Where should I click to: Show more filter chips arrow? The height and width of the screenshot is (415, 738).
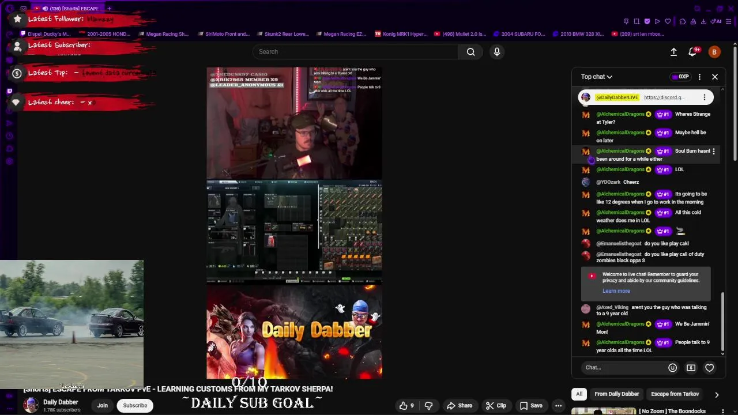point(717,395)
